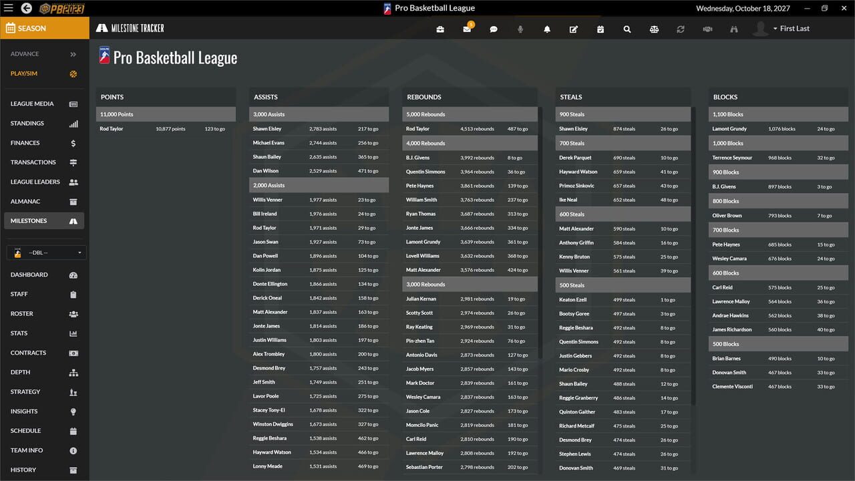The image size is (855, 481).
Task: Click Lamont Grundy in Blocks list
Action: [729, 129]
